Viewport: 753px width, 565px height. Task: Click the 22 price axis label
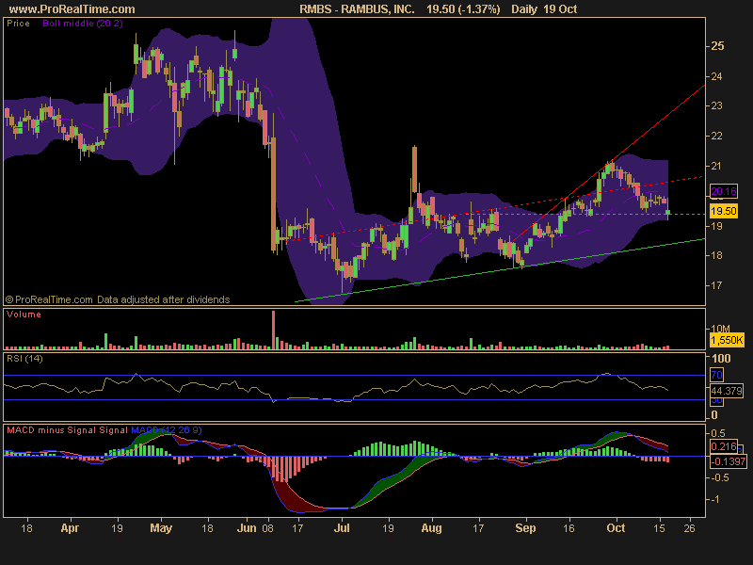pyautogui.click(x=716, y=136)
